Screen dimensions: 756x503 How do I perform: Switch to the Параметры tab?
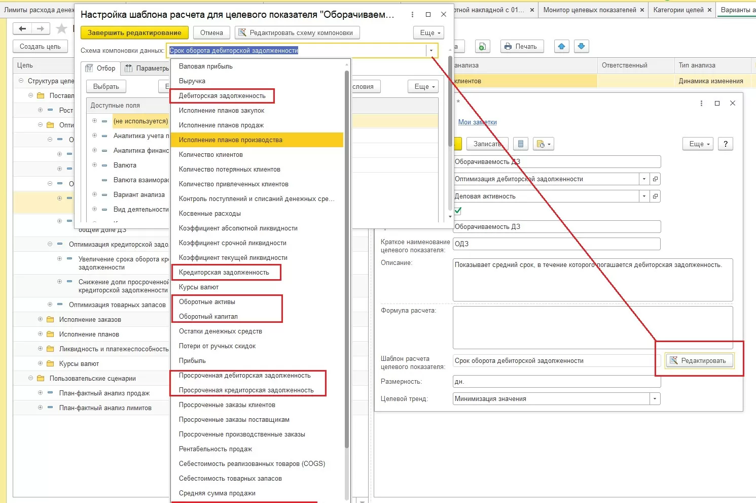point(147,69)
